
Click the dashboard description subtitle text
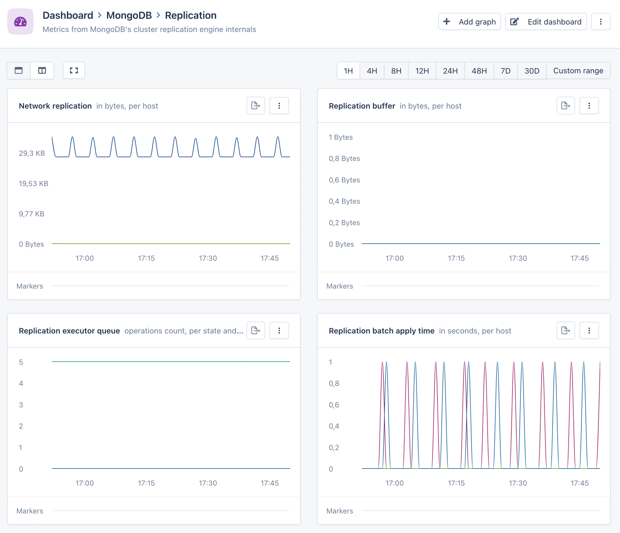pos(149,29)
